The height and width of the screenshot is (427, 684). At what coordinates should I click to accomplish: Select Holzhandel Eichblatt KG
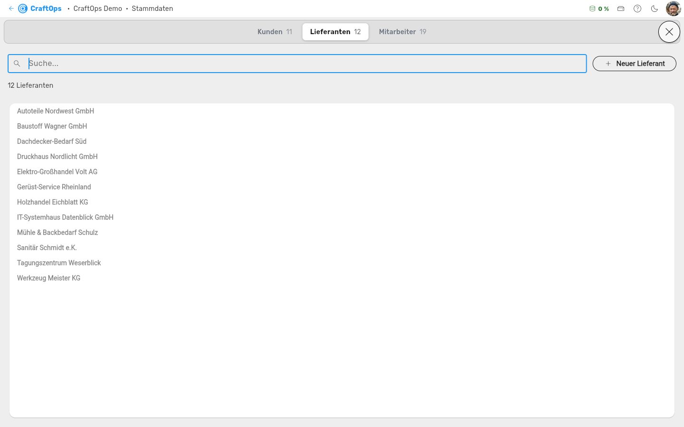click(x=342, y=202)
